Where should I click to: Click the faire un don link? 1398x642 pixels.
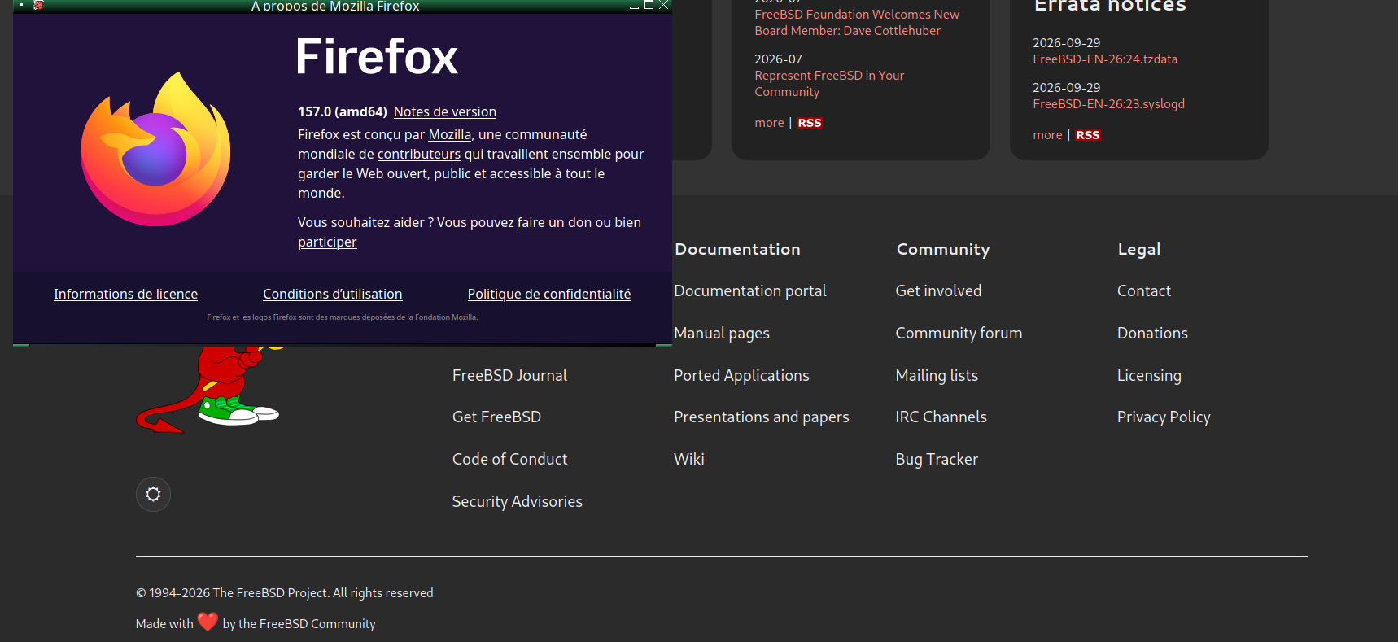click(554, 222)
